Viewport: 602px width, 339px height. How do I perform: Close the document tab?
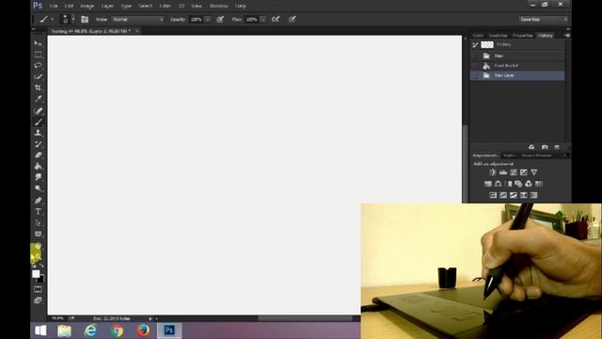pyautogui.click(x=137, y=31)
